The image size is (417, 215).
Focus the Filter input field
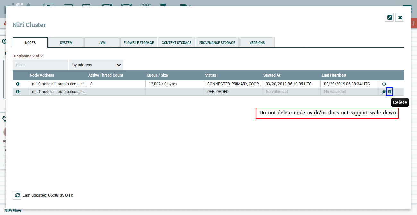coord(40,65)
